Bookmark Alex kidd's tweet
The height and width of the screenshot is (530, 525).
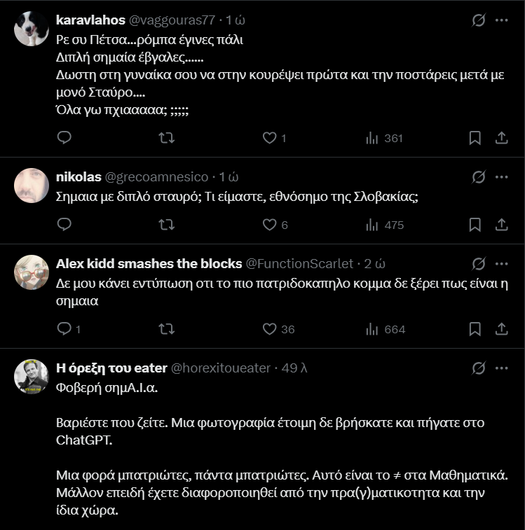[475, 329]
